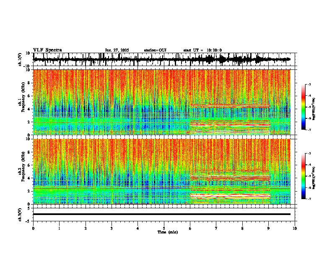
Task: Click the "5" tick on the time axis
Action: [x=164, y=228]
